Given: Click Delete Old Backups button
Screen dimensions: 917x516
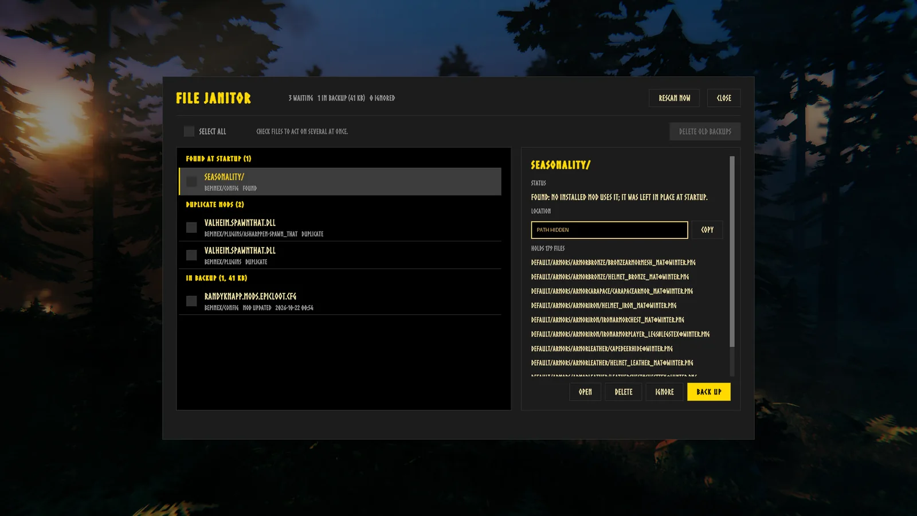Looking at the screenshot, I should [705, 131].
